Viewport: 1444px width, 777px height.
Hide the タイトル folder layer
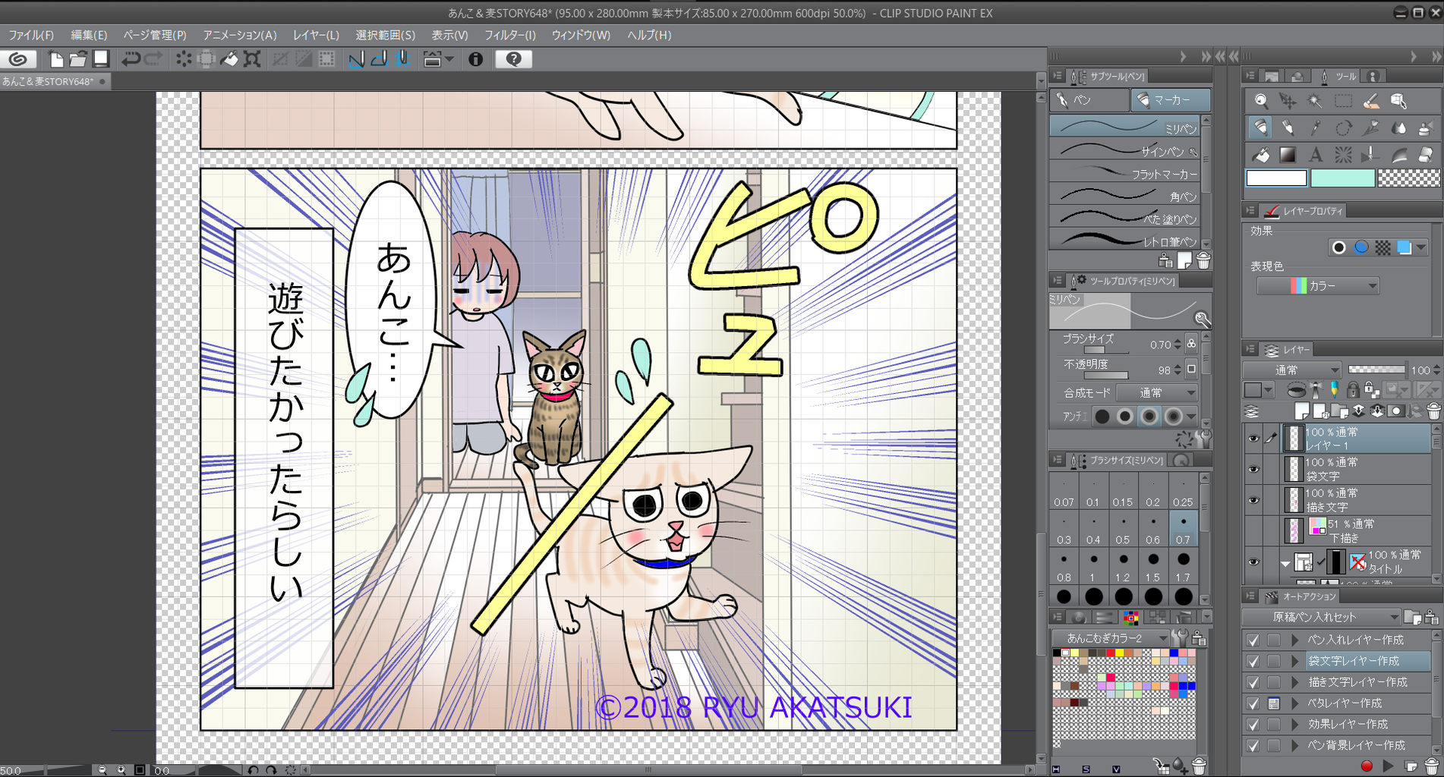[1253, 562]
